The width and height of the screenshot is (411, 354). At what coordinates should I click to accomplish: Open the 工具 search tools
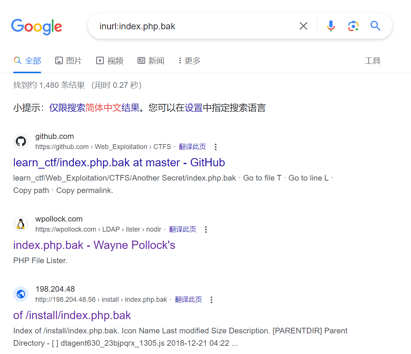373,60
